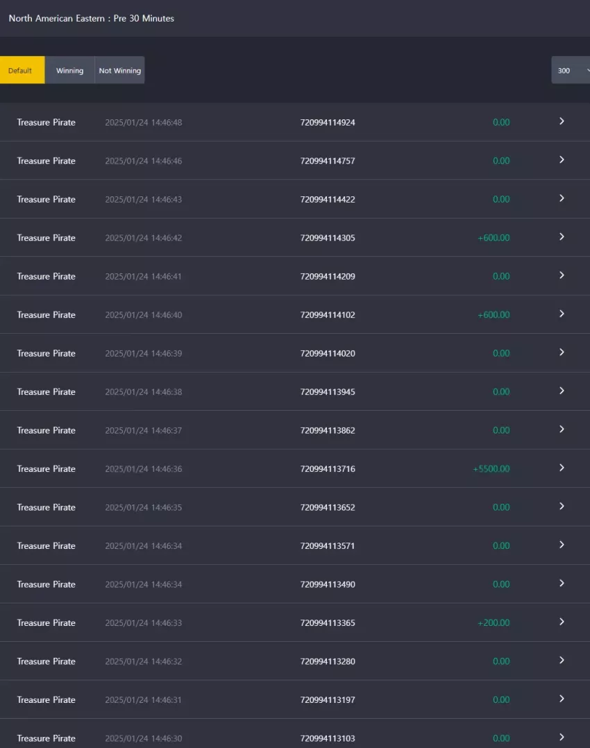This screenshot has height=748, width=590.
Task: Expand row details for 720994114102
Action: click(562, 314)
